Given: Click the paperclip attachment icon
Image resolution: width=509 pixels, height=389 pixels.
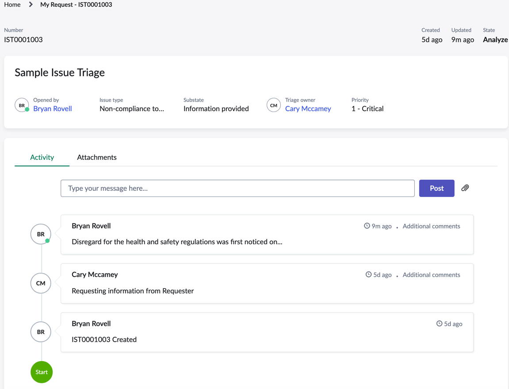Looking at the screenshot, I should pyautogui.click(x=465, y=188).
